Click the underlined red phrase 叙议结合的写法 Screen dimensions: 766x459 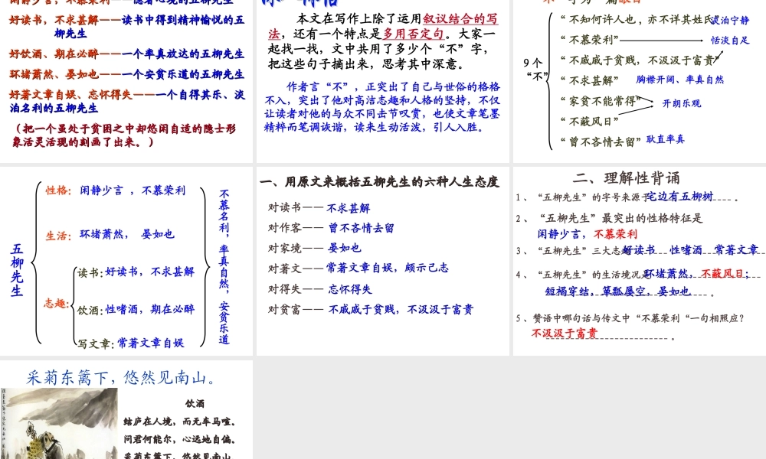pyautogui.click(x=383, y=26)
